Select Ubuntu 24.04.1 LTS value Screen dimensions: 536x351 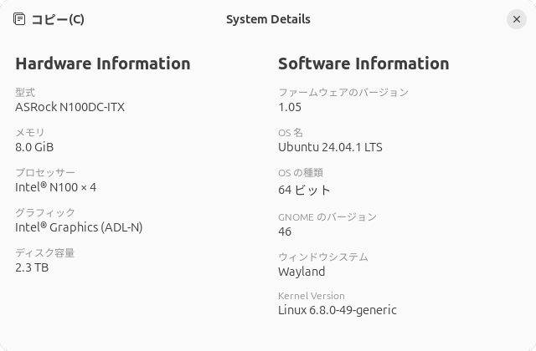pos(330,147)
